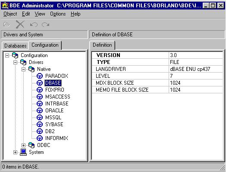Edit the LANGDRIVER value dBASE ENU cp437
This screenshot has width=226, height=172.
(196, 69)
